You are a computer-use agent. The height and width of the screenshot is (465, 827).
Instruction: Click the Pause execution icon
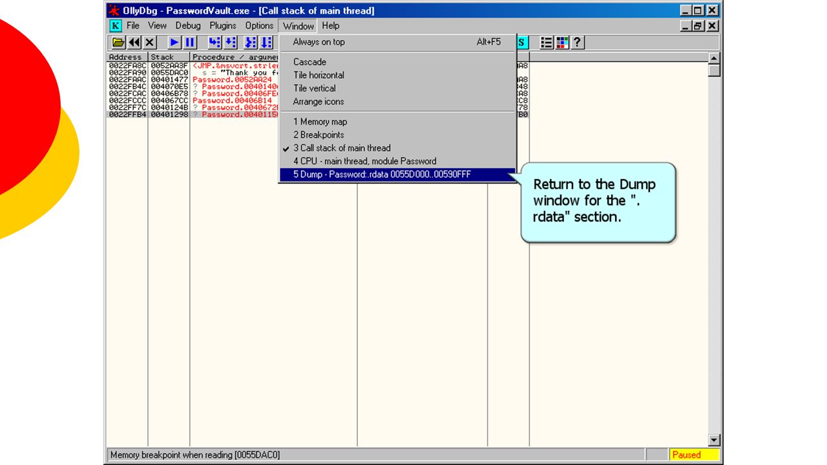[x=190, y=43]
